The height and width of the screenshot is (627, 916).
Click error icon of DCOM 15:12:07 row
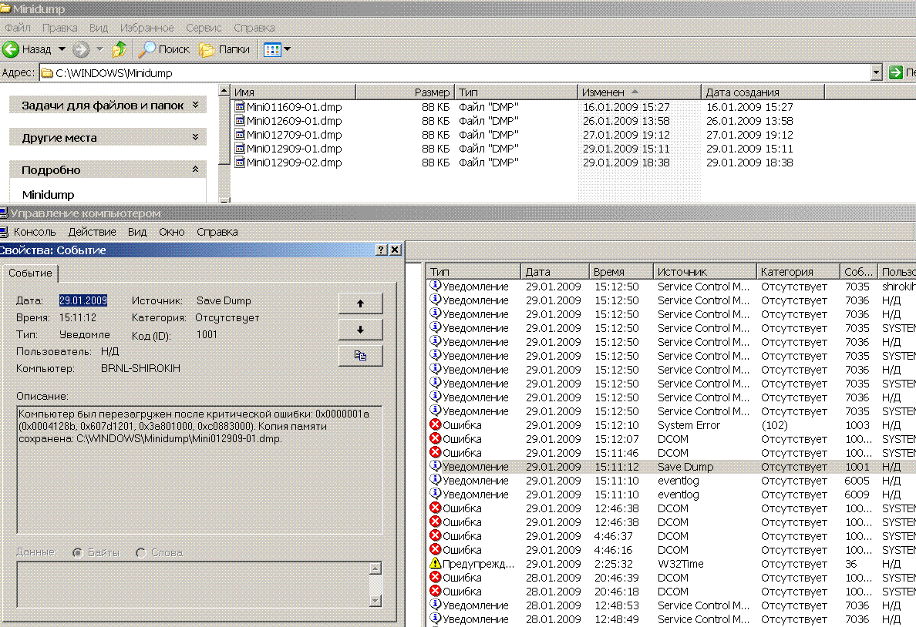(435, 439)
